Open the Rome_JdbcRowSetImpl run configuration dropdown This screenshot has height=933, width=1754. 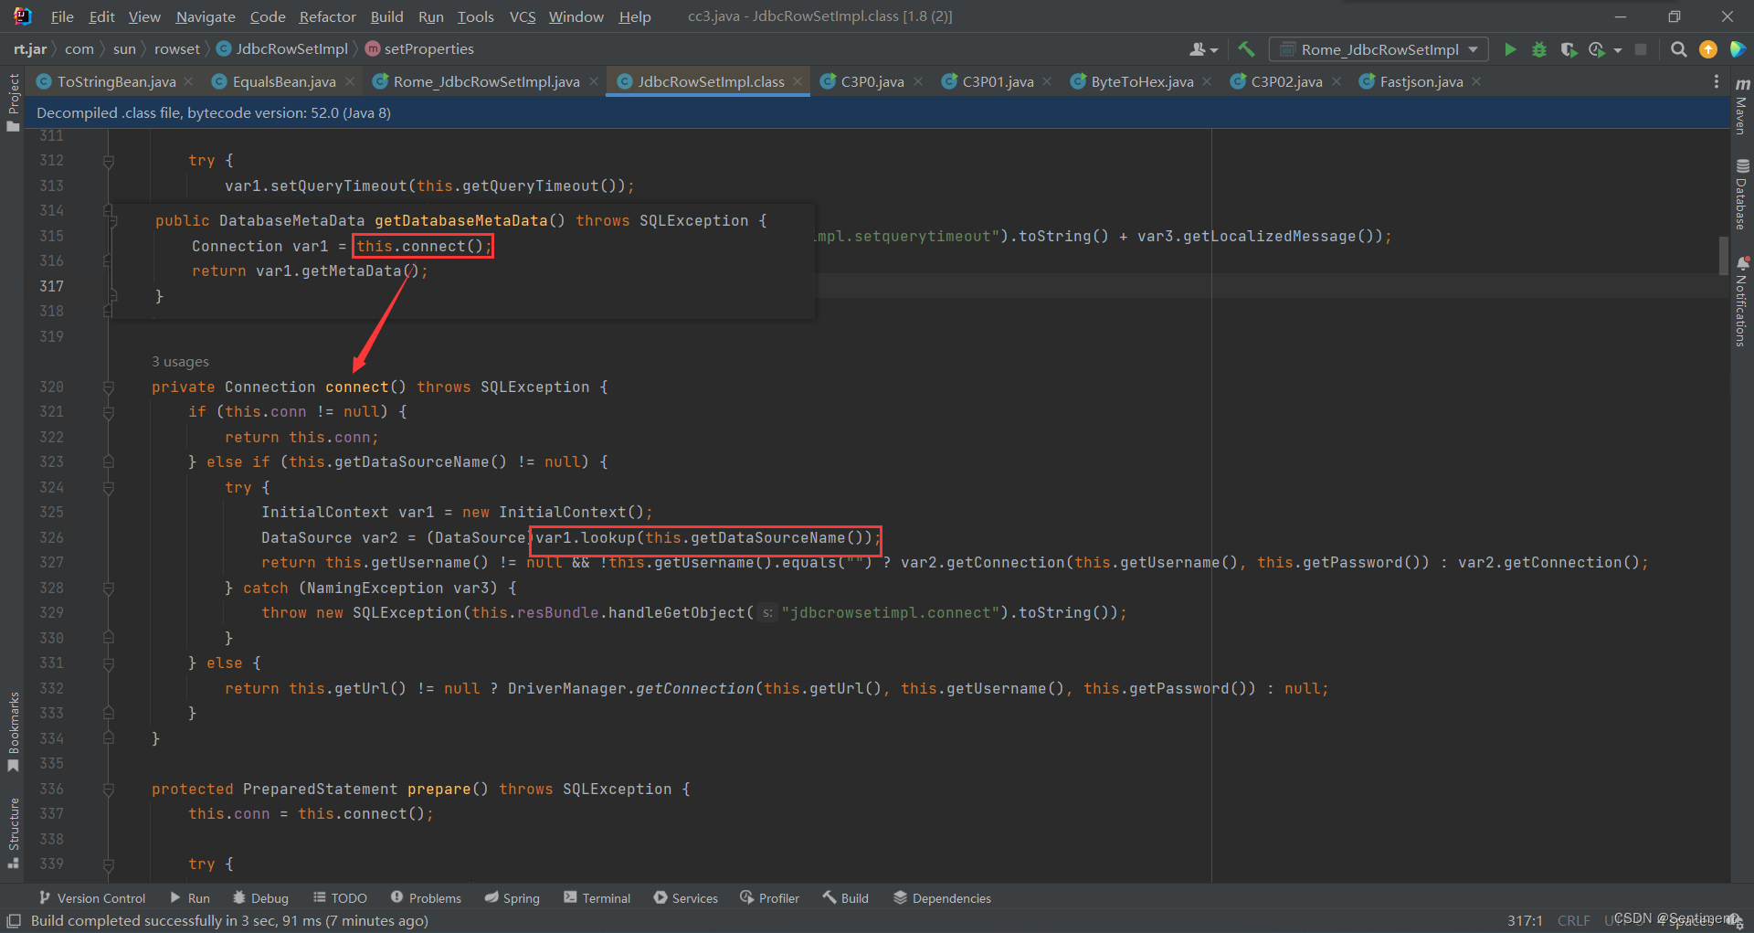[1379, 49]
